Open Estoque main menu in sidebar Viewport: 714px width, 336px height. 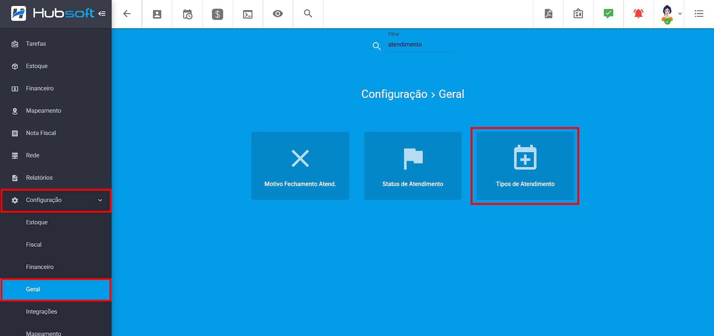pos(56,66)
